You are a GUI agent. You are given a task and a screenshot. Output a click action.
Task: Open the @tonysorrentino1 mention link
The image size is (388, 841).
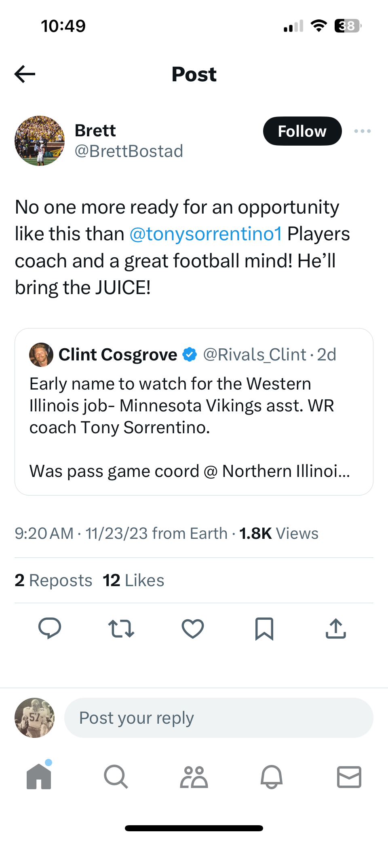(206, 234)
